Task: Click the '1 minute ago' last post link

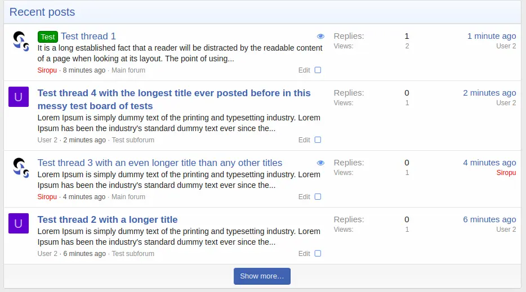Action: click(491, 36)
